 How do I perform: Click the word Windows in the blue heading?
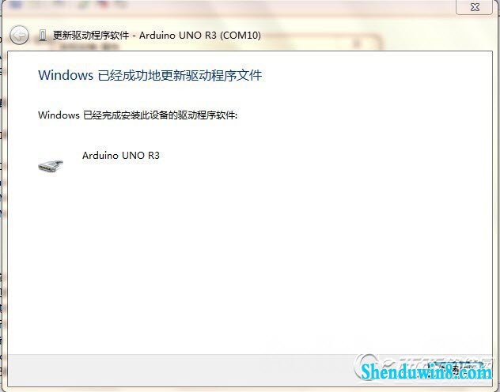[x=66, y=75]
